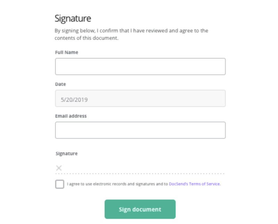The height and width of the screenshot is (224, 278).
Task: Click the Date label
Action: point(60,84)
